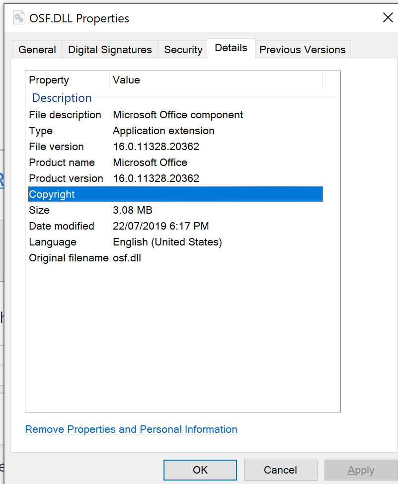The height and width of the screenshot is (484, 398).
Task: Click the Value column header
Action: 216,80
